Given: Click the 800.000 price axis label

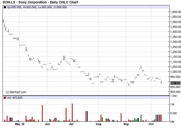Looking at the screenshot, I should click(x=175, y=92).
